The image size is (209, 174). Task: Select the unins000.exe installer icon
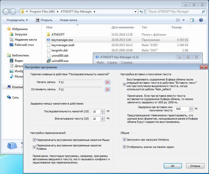pyautogui.click(x=49, y=61)
